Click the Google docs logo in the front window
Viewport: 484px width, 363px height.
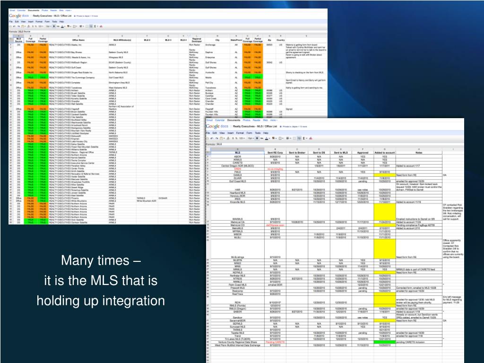tap(217, 126)
